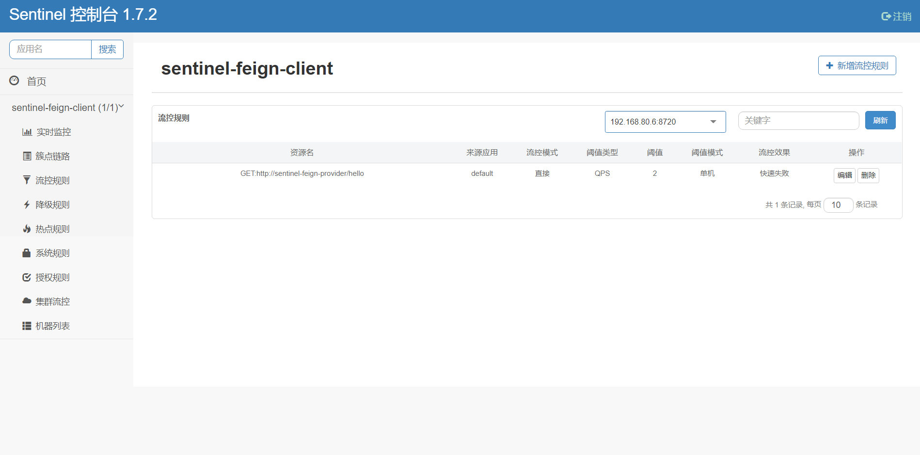Click the 流控模式 column header
Image resolution: width=920 pixels, height=455 pixels.
pos(542,153)
